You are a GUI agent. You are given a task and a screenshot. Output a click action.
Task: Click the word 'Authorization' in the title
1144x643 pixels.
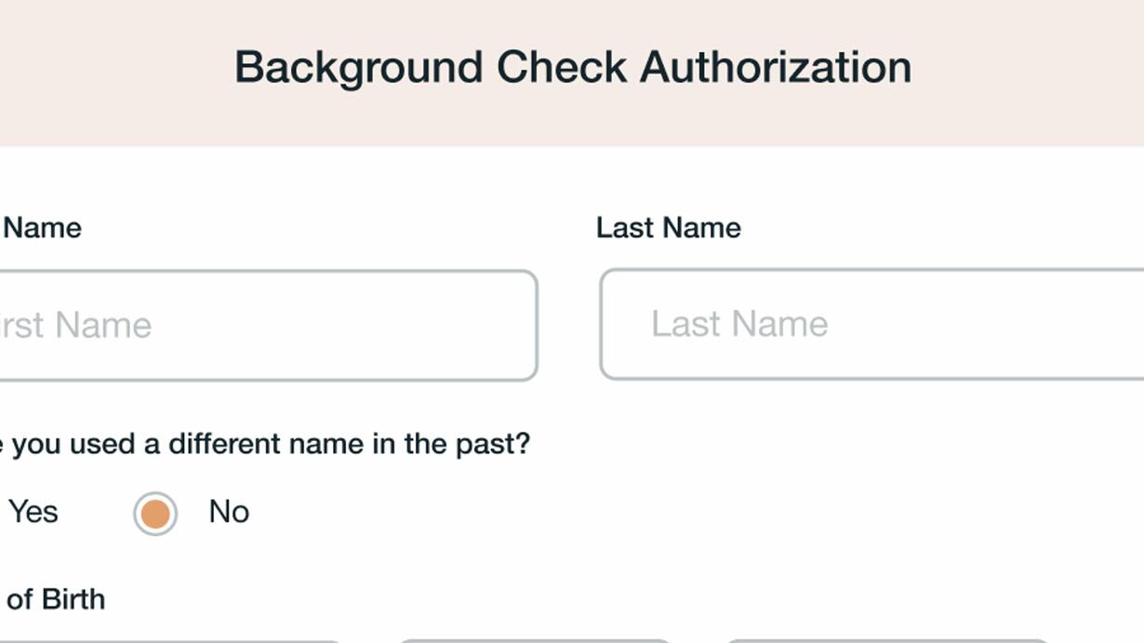[x=777, y=67]
